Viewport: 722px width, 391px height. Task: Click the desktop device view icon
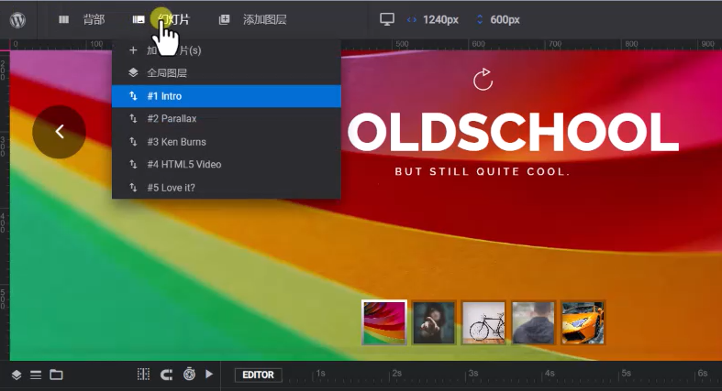[387, 19]
